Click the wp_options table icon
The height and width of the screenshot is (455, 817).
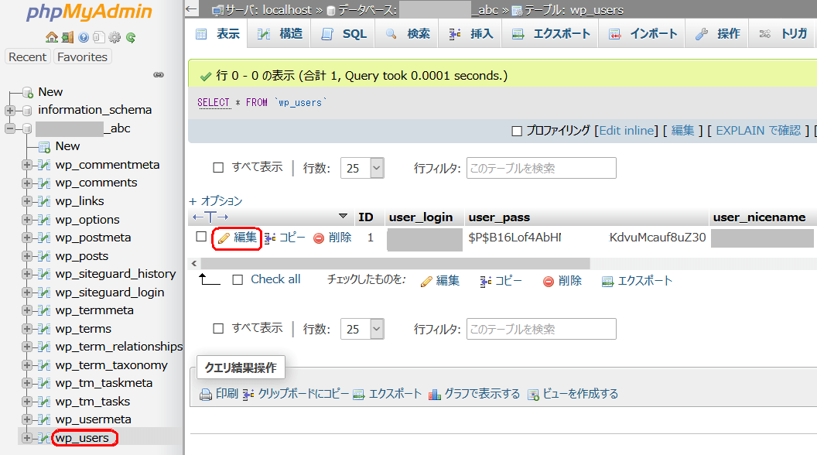click(44, 220)
